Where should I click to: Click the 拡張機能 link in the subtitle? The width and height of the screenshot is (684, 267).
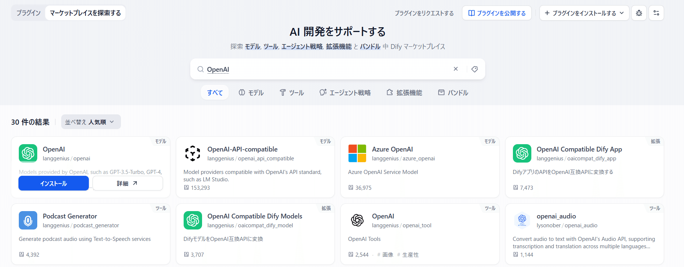(x=339, y=47)
